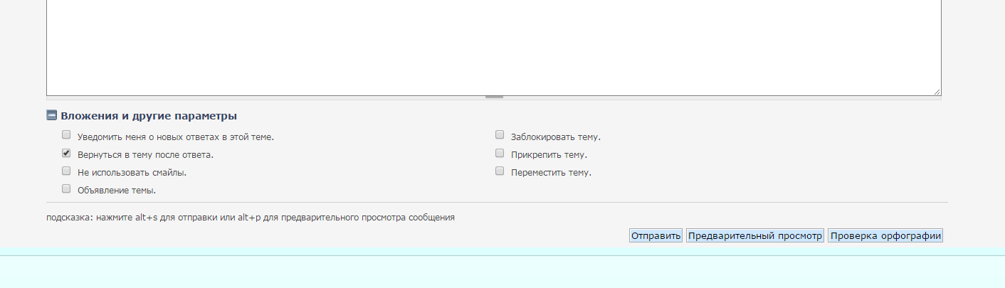Tick the 'Не использовать смайлы' checkbox
Viewport: 1005px width, 288px height.
click(x=66, y=171)
